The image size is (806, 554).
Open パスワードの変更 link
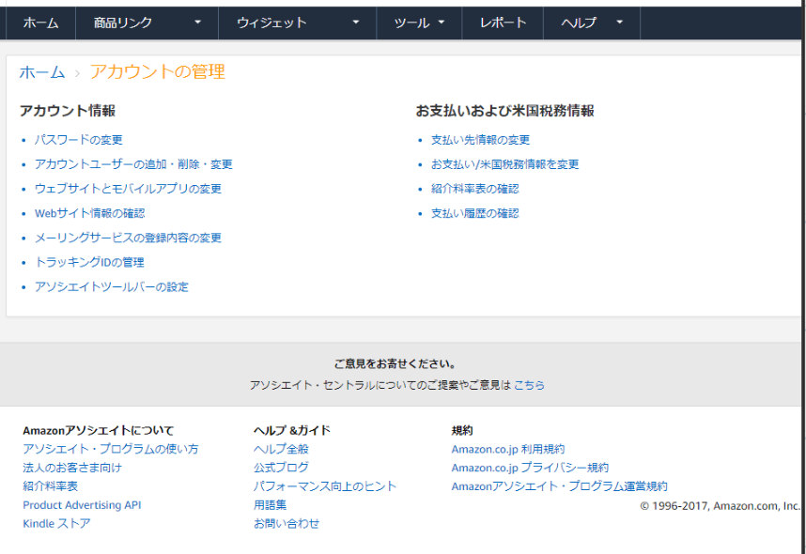pos(78,140)
